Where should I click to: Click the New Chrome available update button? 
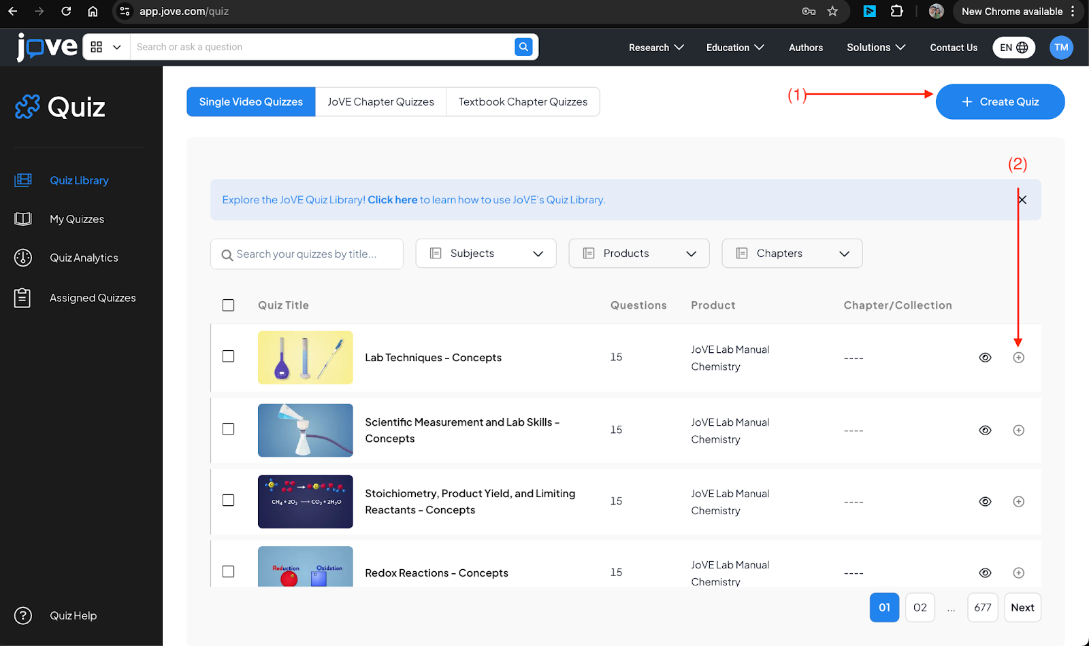coord(1011,11)
